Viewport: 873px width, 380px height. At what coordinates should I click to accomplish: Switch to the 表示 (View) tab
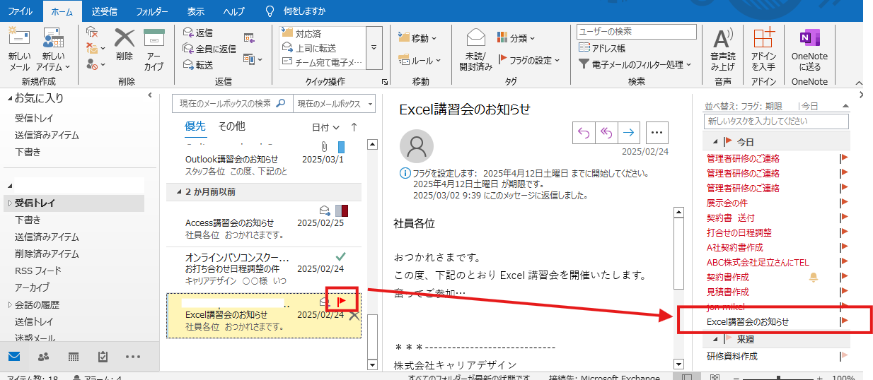196,11
